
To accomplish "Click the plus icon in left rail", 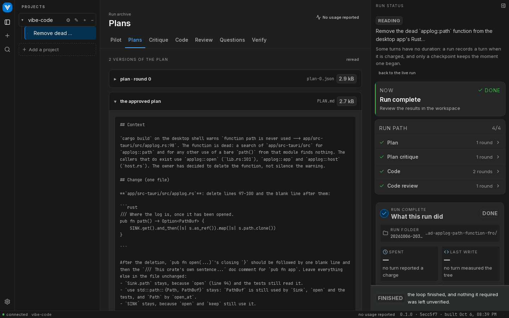I will click(x=7, y=36).
